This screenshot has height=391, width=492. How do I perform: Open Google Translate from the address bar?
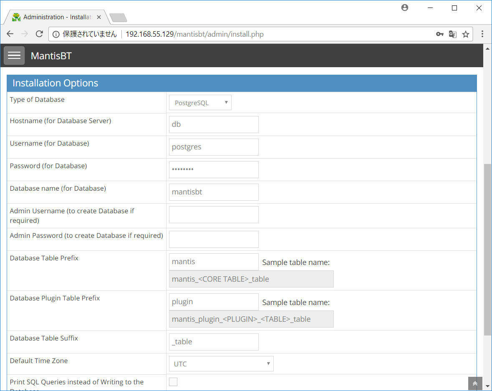(x=453, y=34)
